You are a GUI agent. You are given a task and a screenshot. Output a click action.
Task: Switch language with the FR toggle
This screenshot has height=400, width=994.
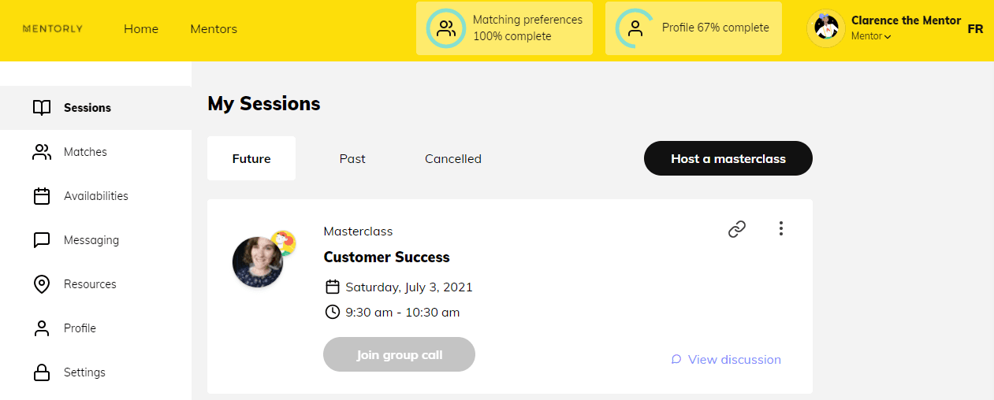pos(975,28)
